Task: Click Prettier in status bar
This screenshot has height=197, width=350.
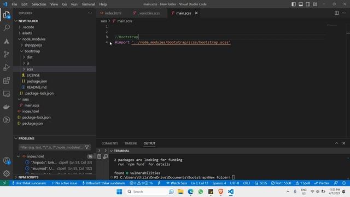Action: 322,183
